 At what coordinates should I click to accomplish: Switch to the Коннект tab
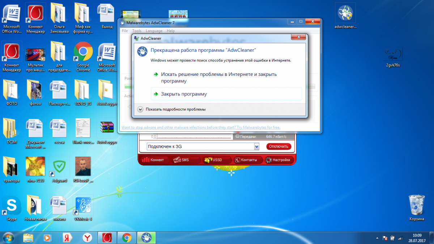[x=153, y=160]
